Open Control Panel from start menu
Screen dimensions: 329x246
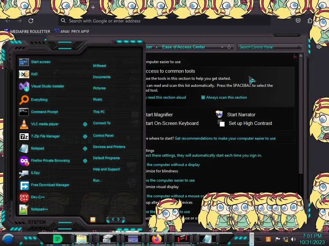(103, 135)
